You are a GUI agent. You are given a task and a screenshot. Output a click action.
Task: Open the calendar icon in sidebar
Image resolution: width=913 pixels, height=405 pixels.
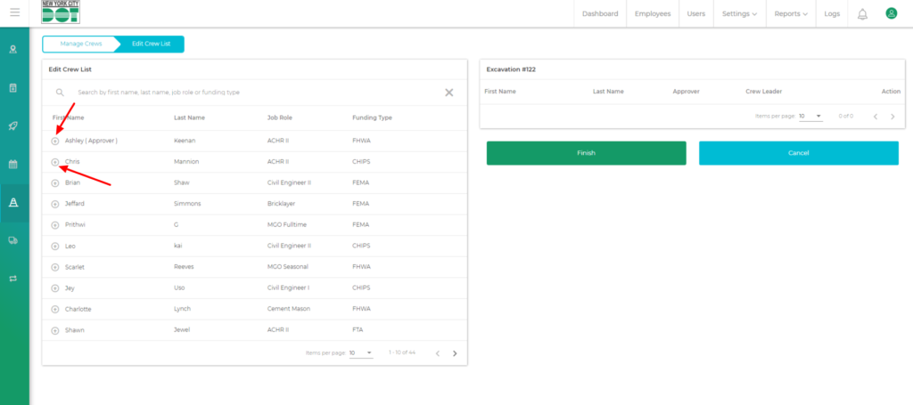(x=13, y=164)
